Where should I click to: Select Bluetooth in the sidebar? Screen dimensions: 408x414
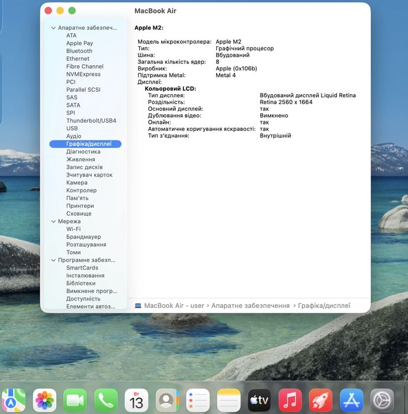(79, 51)
